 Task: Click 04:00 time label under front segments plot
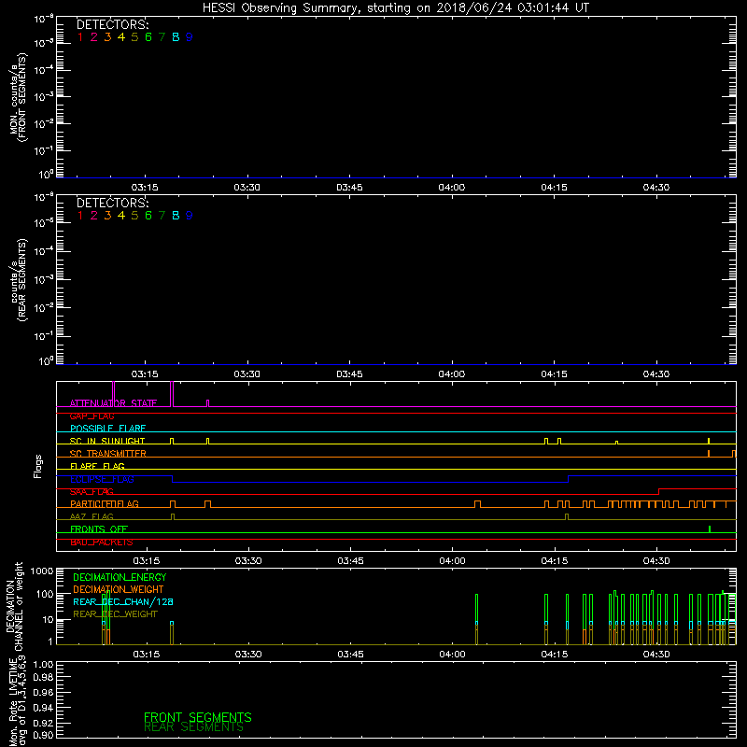pyautogui.click(x=452, y=188)
